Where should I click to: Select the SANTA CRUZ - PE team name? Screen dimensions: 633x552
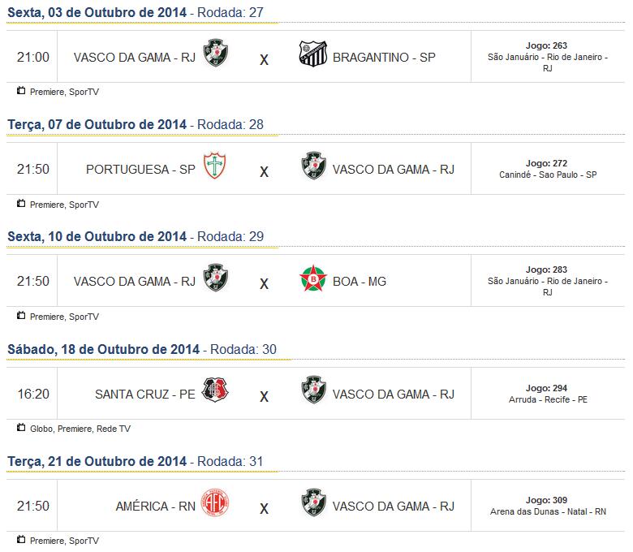pyautogui.click(x=145, y=394)
